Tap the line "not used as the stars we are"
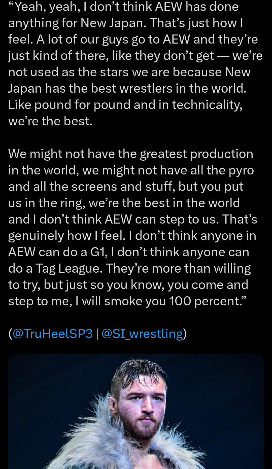The width and height of the screenshot is (272, 469). point(129,72)
